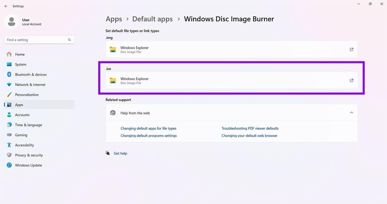Collapse the Help from the web section
Image resolution: width=387 pixels, height=204 pixels.
pos(351,113)
